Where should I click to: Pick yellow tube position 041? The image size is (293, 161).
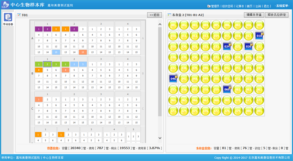point(216,68)
